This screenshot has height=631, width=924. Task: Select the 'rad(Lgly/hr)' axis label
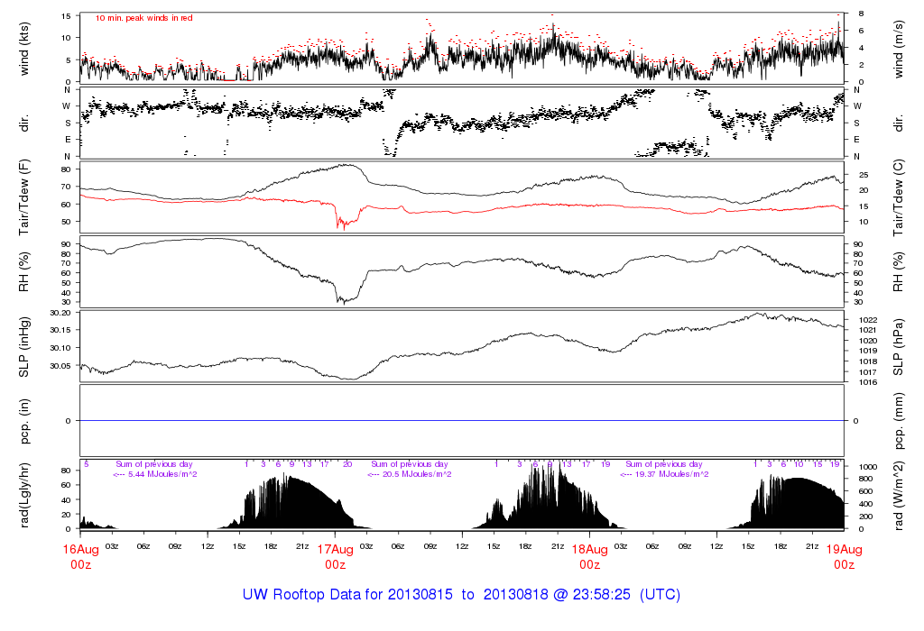pyautogui.click(x=25, y=495)
